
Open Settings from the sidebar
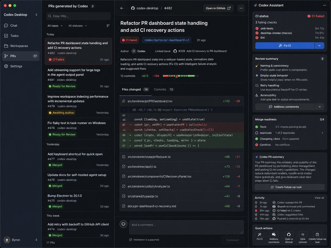[x=21, y=66]
